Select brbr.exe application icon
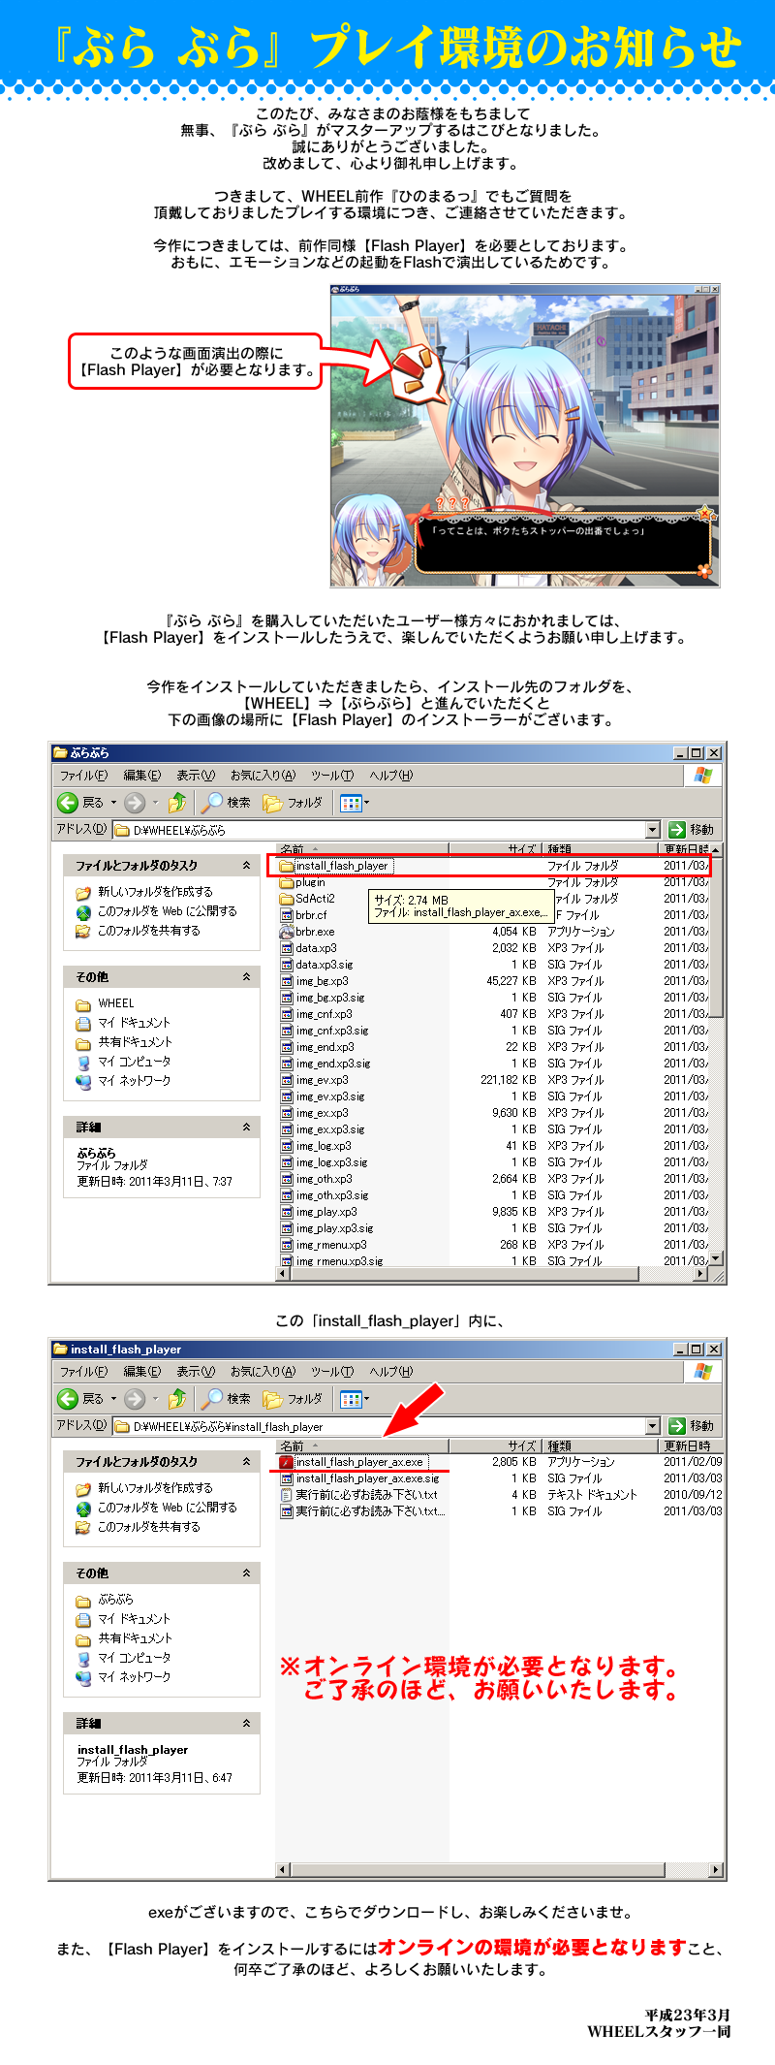This screenshot has height=2065, width=775. coord(287,932)
